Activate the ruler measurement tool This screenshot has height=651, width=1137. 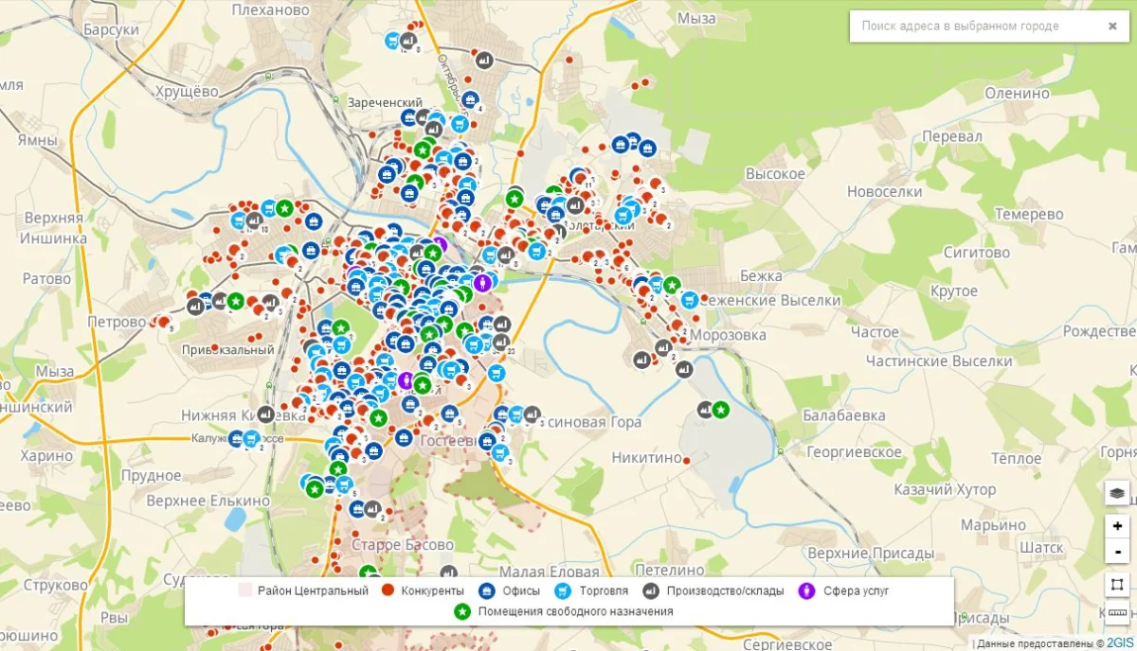[1117, 612]
